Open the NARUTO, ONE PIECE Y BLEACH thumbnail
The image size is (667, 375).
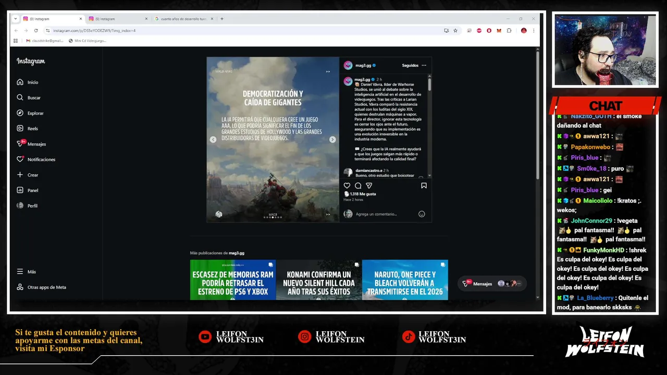(x=405, y=280)
